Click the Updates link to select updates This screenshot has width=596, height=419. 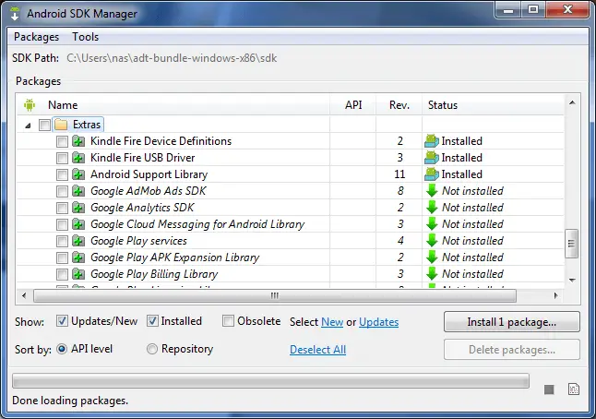coord(378,322)
